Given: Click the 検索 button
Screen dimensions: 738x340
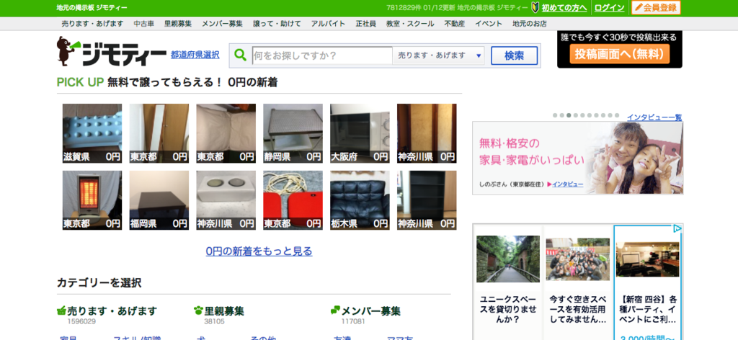Looking at the screenshot, I should [514, 55].
